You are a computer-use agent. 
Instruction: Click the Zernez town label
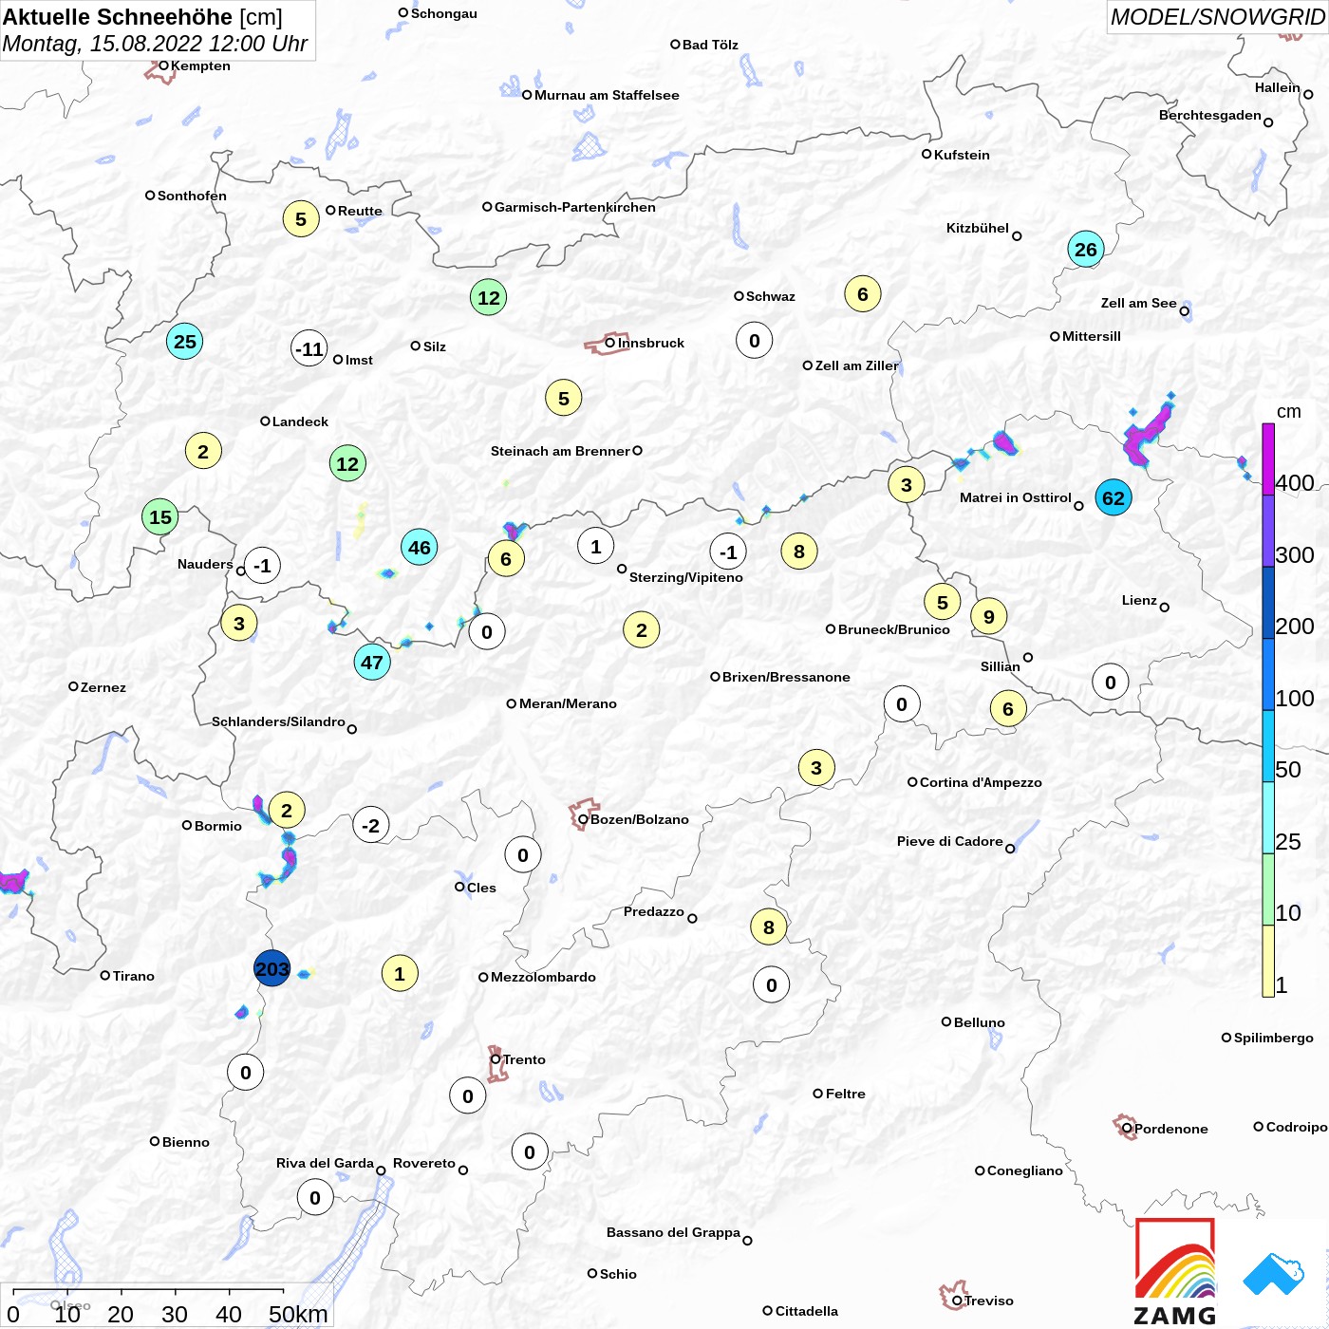click(x=103, y=687)
